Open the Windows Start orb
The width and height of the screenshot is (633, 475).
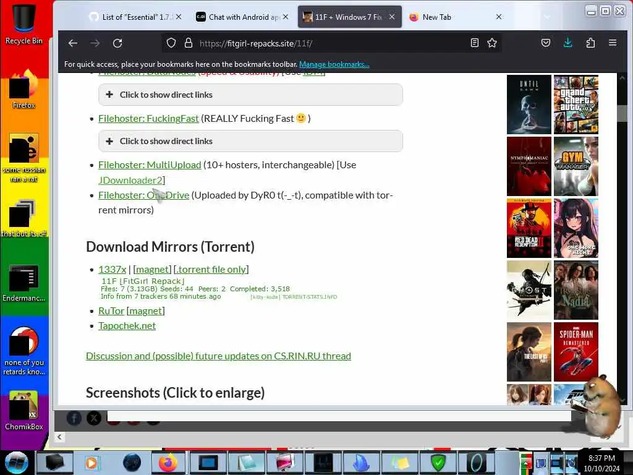click(x=16, y=463)
